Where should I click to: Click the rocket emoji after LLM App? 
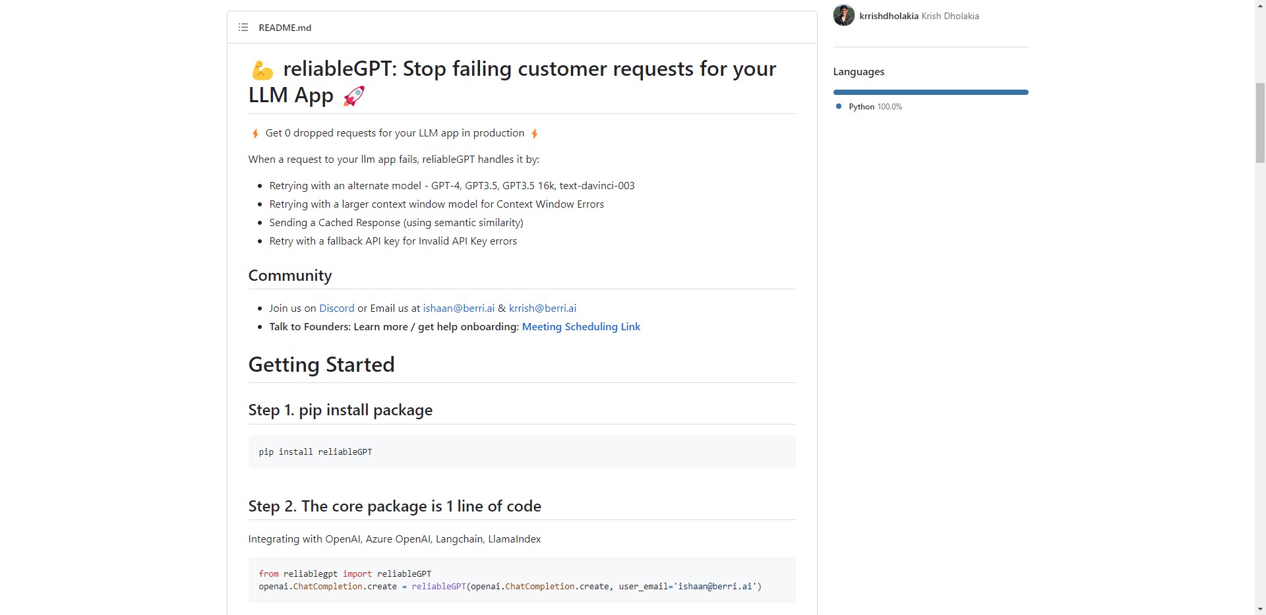pos(354,96)
